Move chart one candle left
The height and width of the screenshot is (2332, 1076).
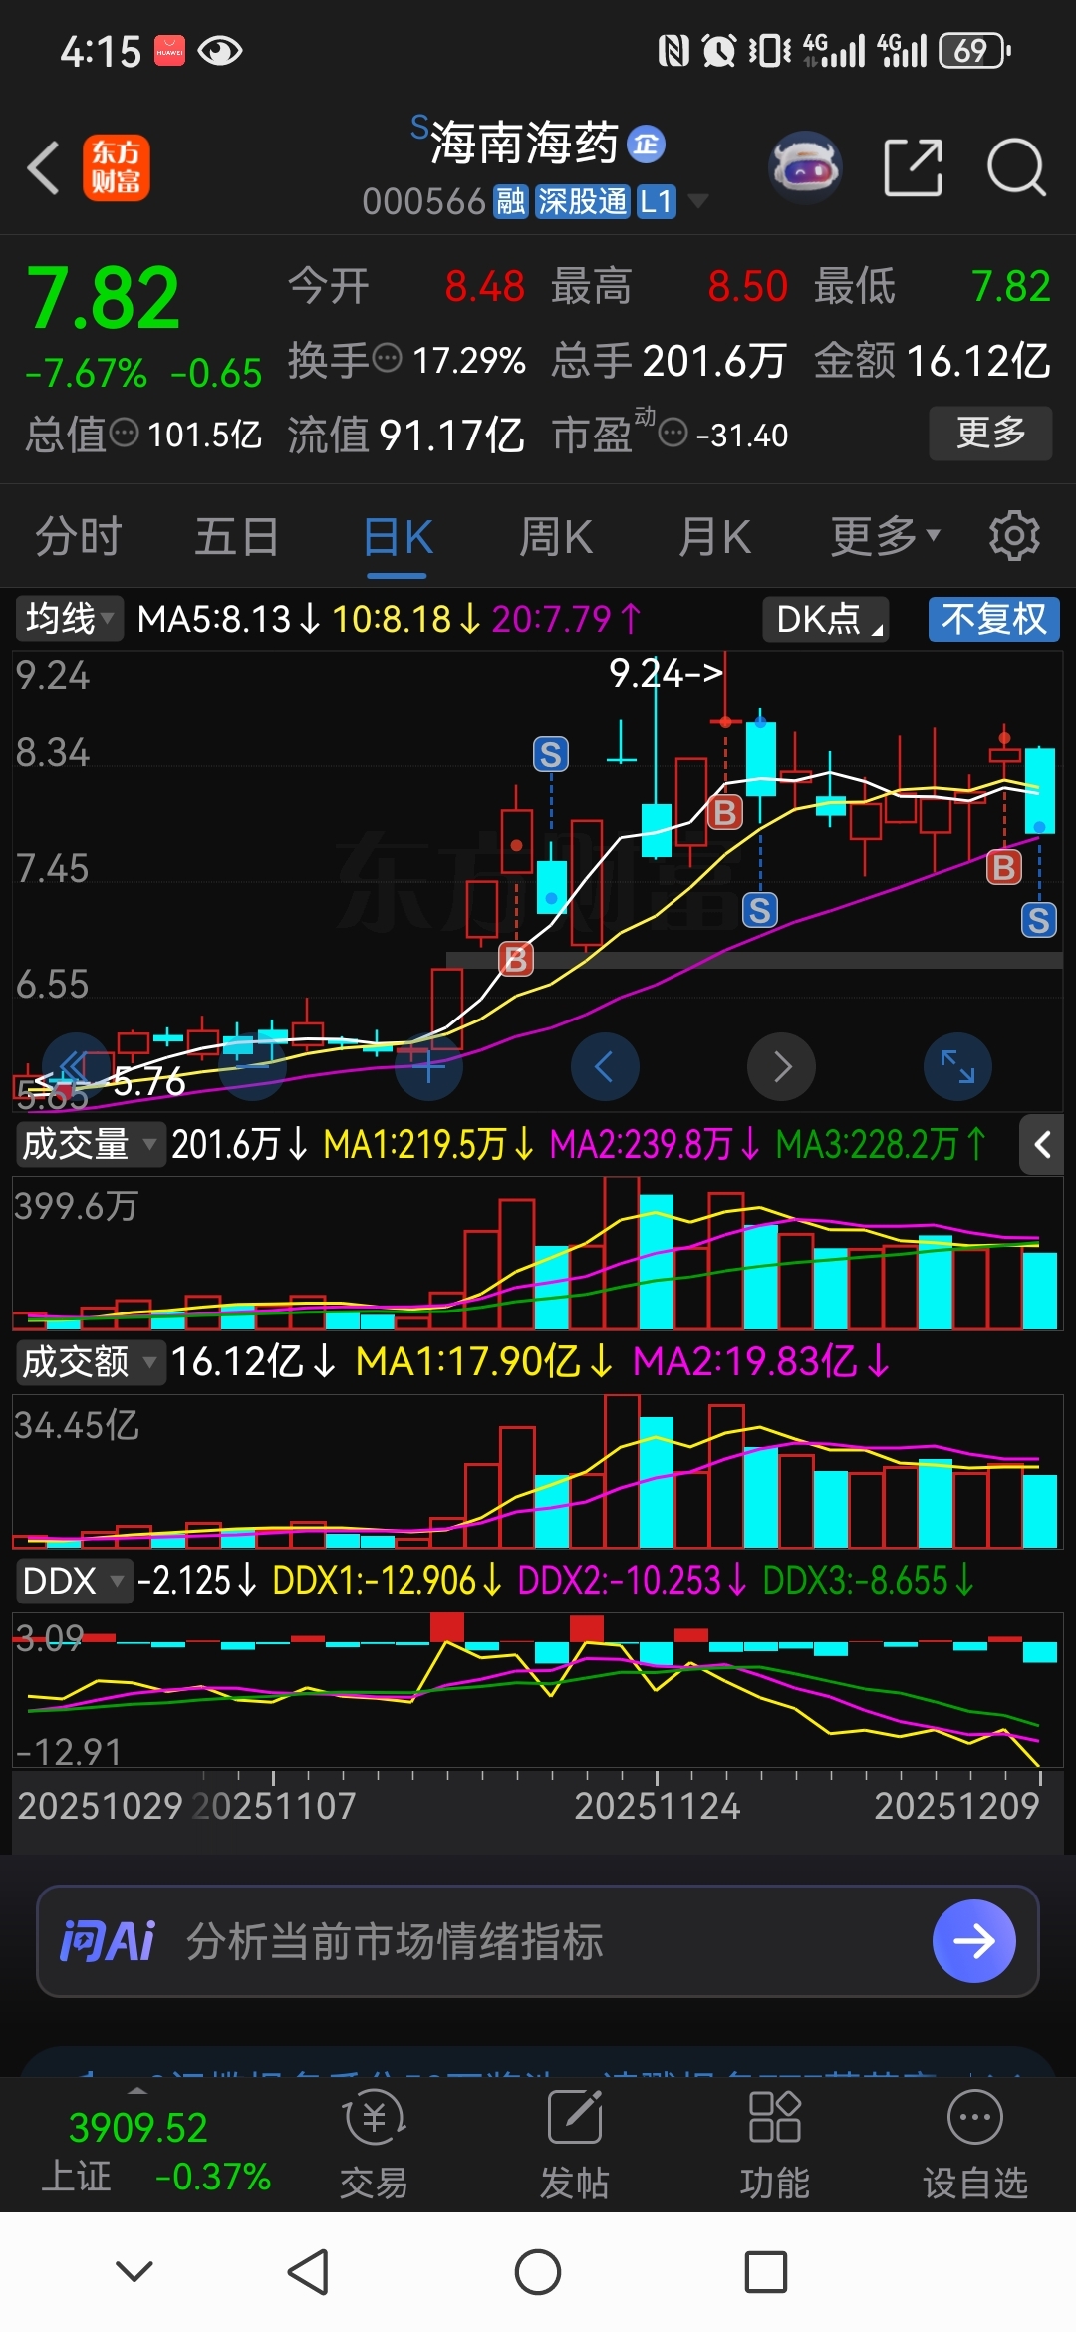(605, 1067)
